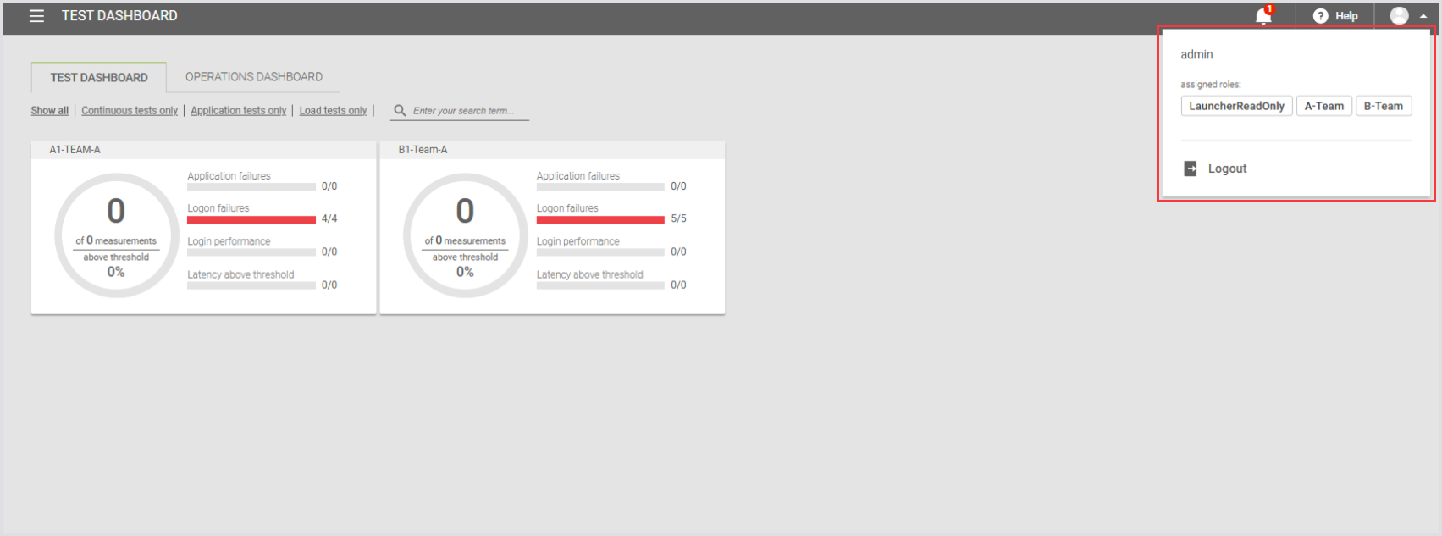The height and width of the screenshot is (536, 1442).
Task: Click the search magnifier icon
Action: 400,111
